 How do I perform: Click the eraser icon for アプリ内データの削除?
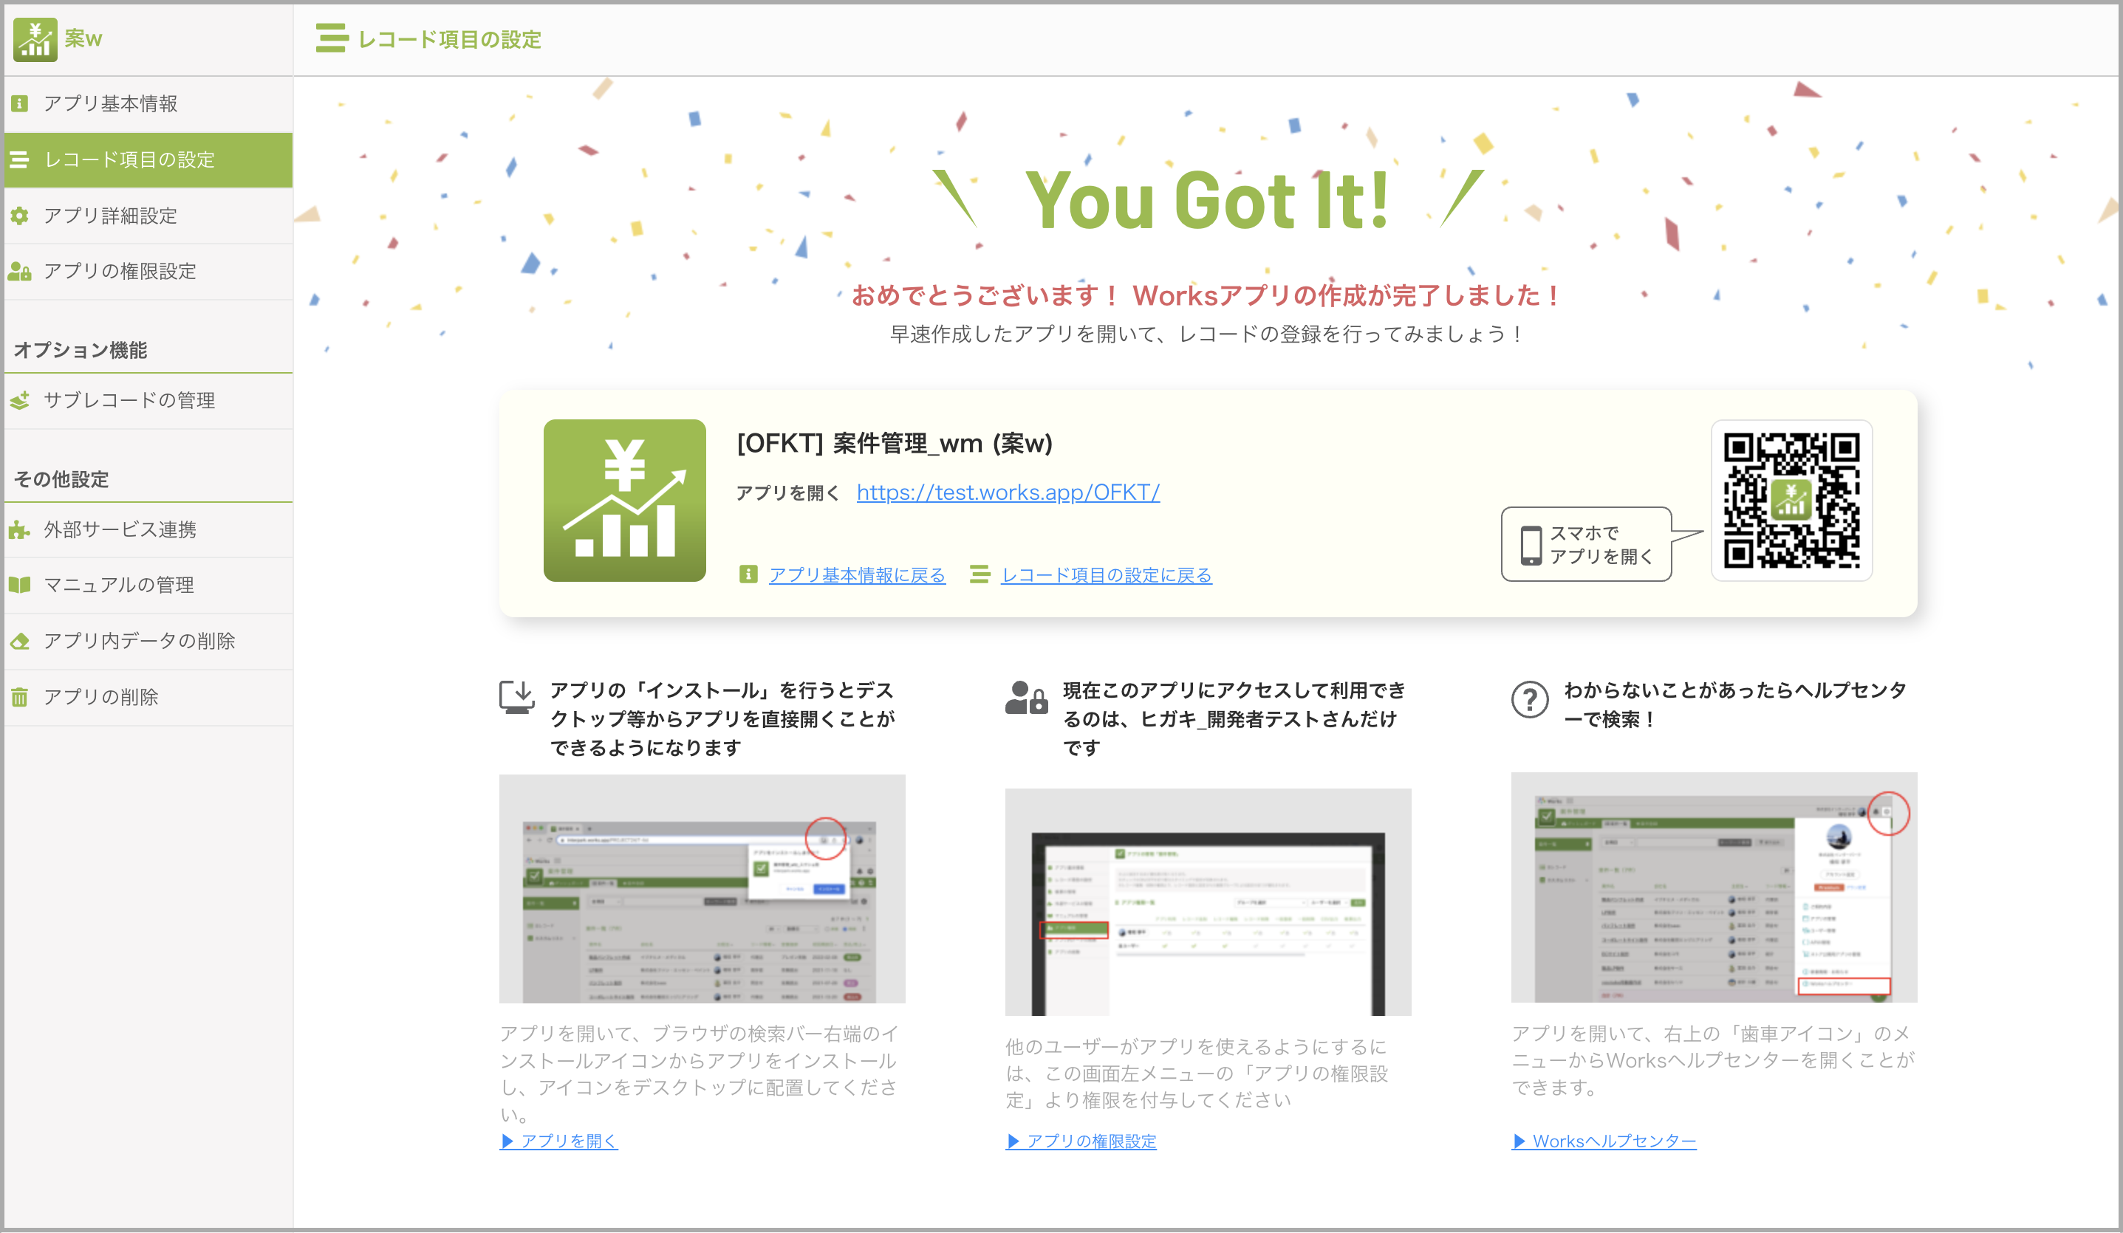19,641
